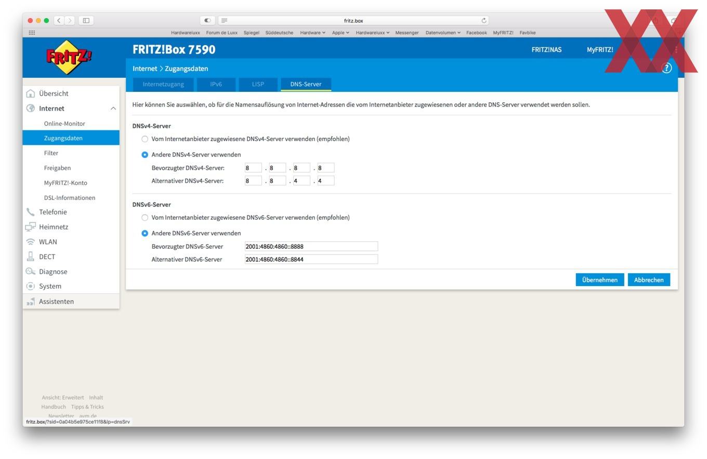Image resolution: width=707 pixels, height=459 pixels.
Task: Open the Messenger bookmark
Action: coord(407,33)
